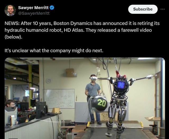Viewport: 169px width, 139px height.
Task: Click the Sawyer Merritt display name
Action: pyautogui.click(x=34, y=8)
